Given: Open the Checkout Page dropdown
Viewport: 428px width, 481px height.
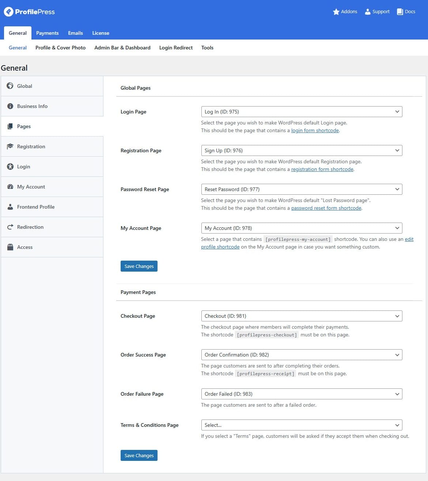Looking at the screenshot, I should tap(302, 316).
